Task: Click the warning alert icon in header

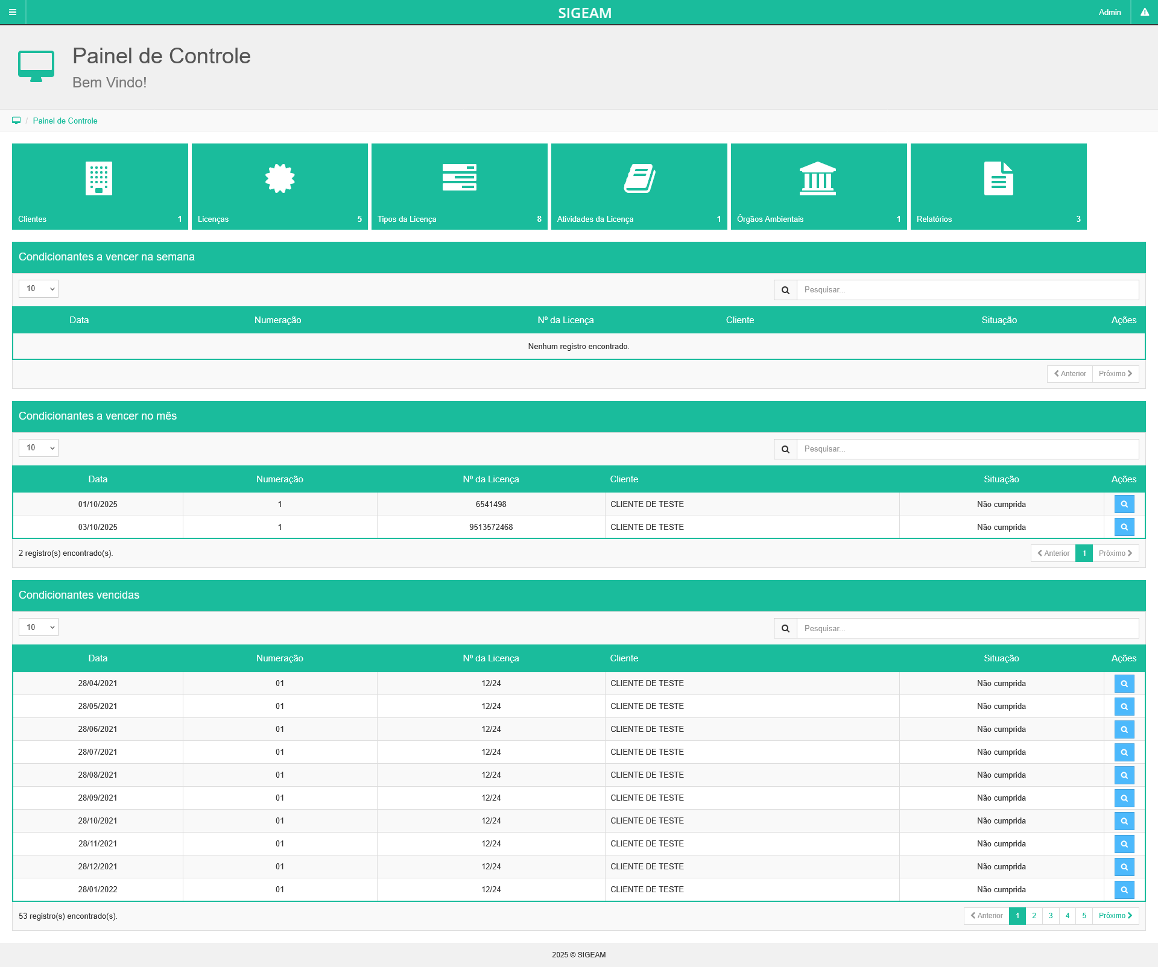Action: point(1144,12)
